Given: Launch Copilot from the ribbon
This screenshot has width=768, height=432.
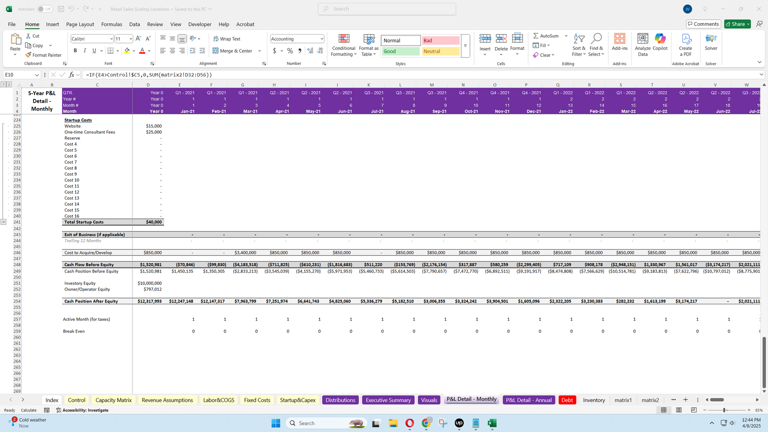Looking at the screenshot, I should coord(660,39).
